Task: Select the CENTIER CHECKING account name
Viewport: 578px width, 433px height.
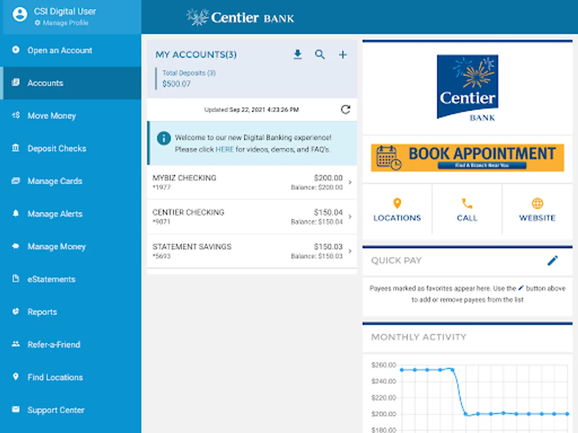Action: 188,212
